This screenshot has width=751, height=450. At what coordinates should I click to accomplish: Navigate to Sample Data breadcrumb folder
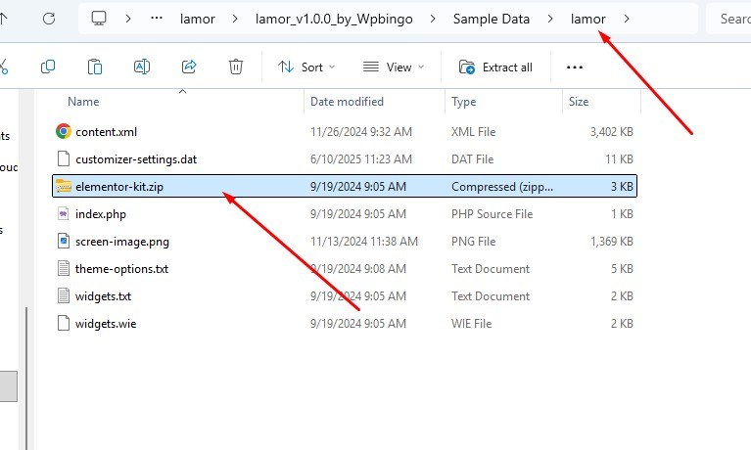click(491, 19)
